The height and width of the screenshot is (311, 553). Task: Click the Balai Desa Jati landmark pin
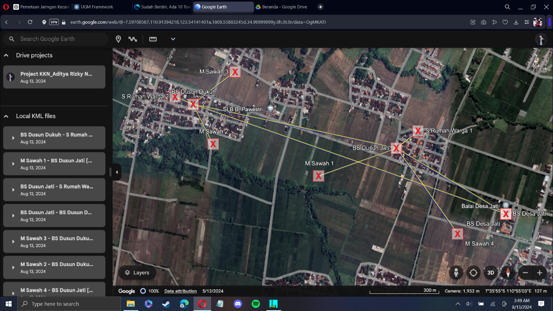506,205
